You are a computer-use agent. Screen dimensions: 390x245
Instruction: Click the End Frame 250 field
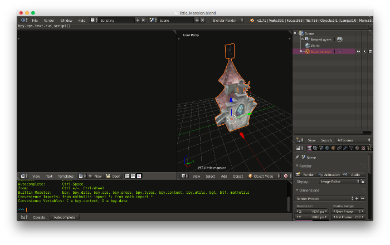pyautogui.click(x=349, y=217)
